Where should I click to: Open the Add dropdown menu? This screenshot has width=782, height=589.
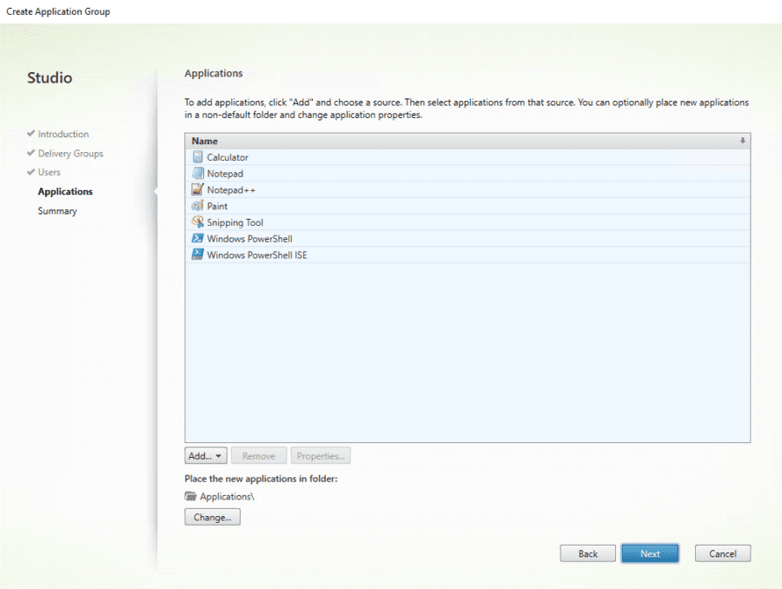206,456
